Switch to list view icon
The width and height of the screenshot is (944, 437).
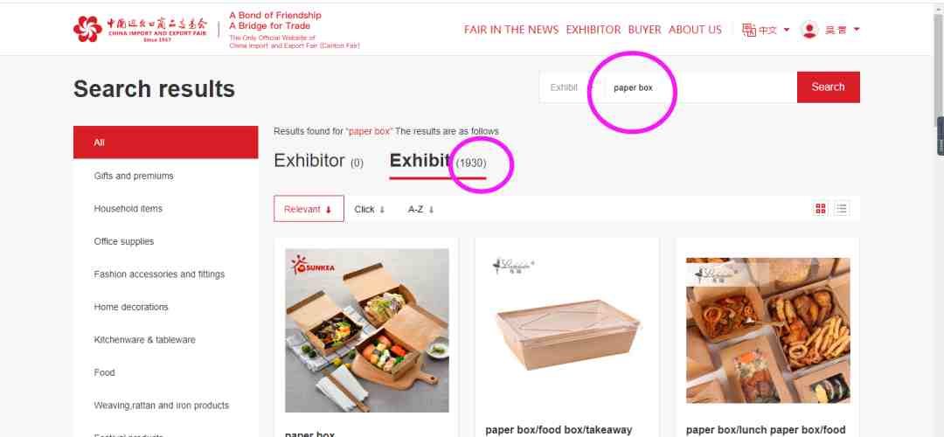(x=842, y=209)
